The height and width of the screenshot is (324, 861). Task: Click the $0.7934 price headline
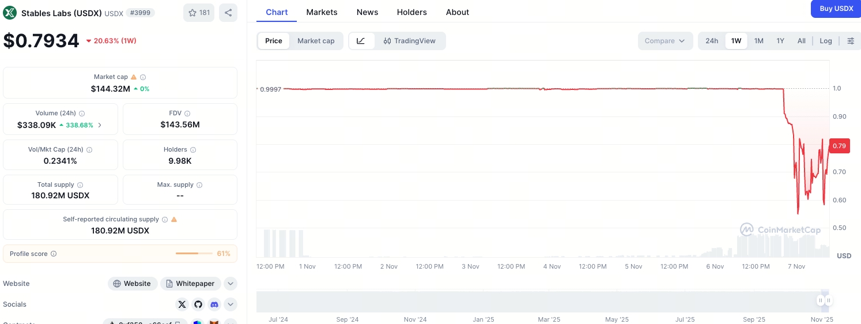point(41,40)
